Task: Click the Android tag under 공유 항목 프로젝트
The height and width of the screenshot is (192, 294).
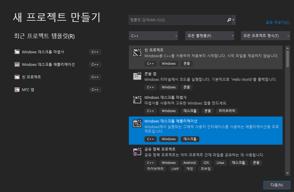Action: (189, 163)
